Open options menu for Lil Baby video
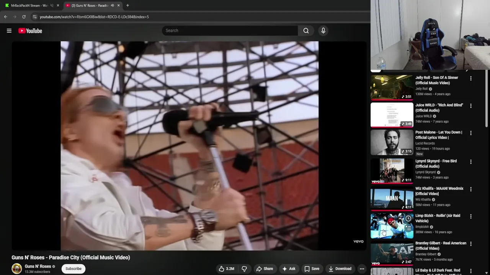Viewport: 490px width, 275px height. click(471, 271)
